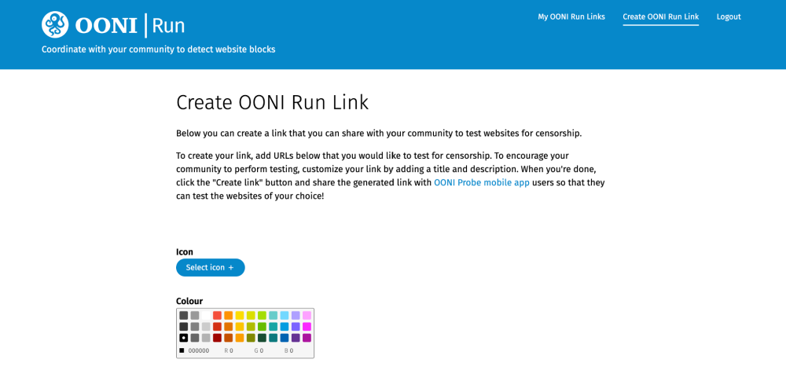Open My OONI Run Links page

pyautogui.click(x=571, y=16)
